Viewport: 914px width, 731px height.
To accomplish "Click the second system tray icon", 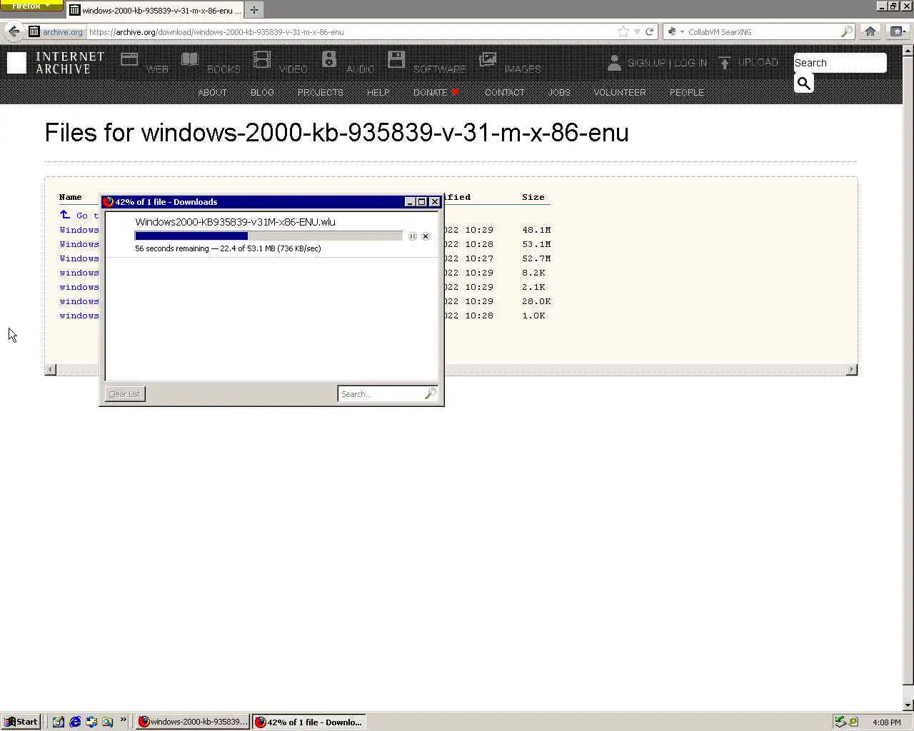I will (x=853, y=722).
